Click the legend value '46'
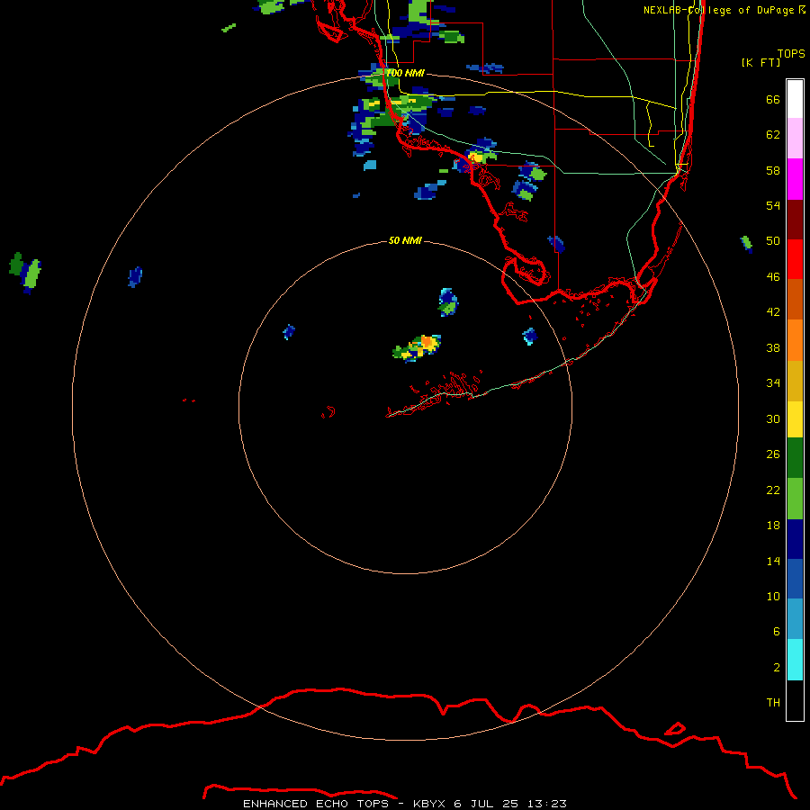The height and width of the screenshot is (810, 810). coord(773,276)
